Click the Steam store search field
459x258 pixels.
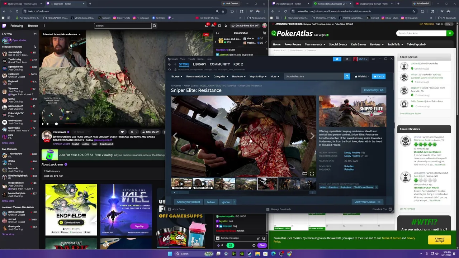click(314, 76)
